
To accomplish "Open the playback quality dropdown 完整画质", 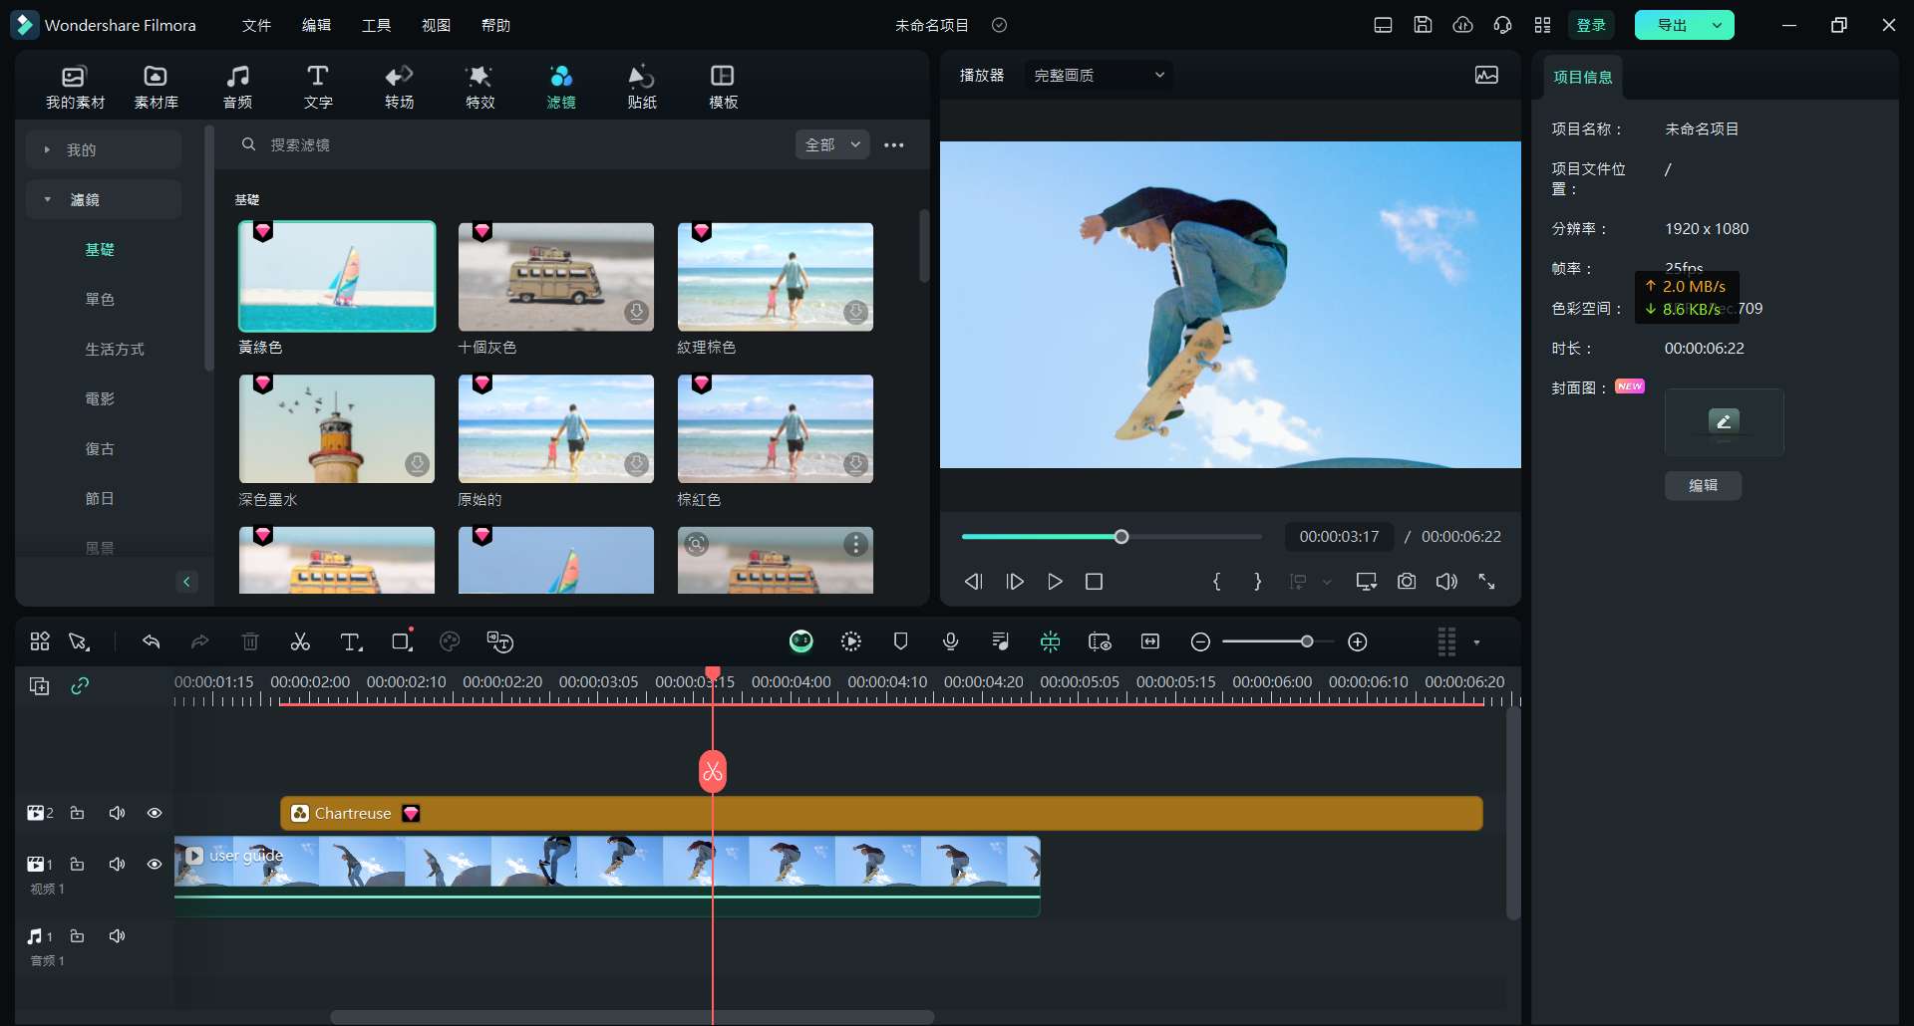I will pos(1099,76).
